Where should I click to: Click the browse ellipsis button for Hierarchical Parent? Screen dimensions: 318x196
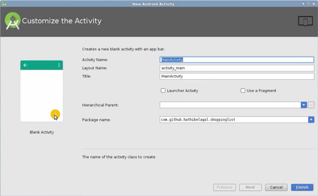(311, 105)
